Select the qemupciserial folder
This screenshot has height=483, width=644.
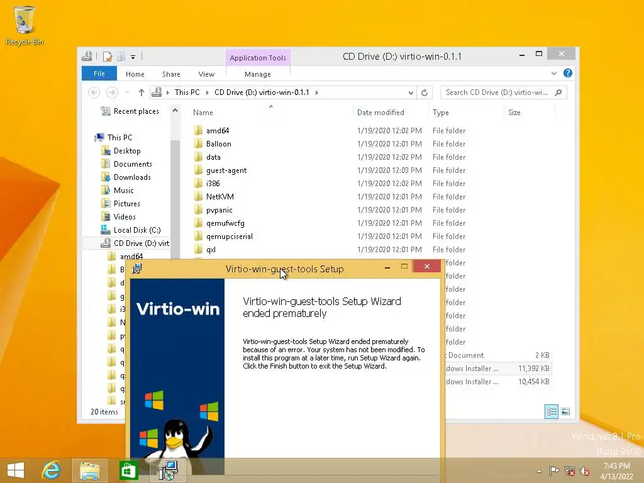tap(229, 236)
